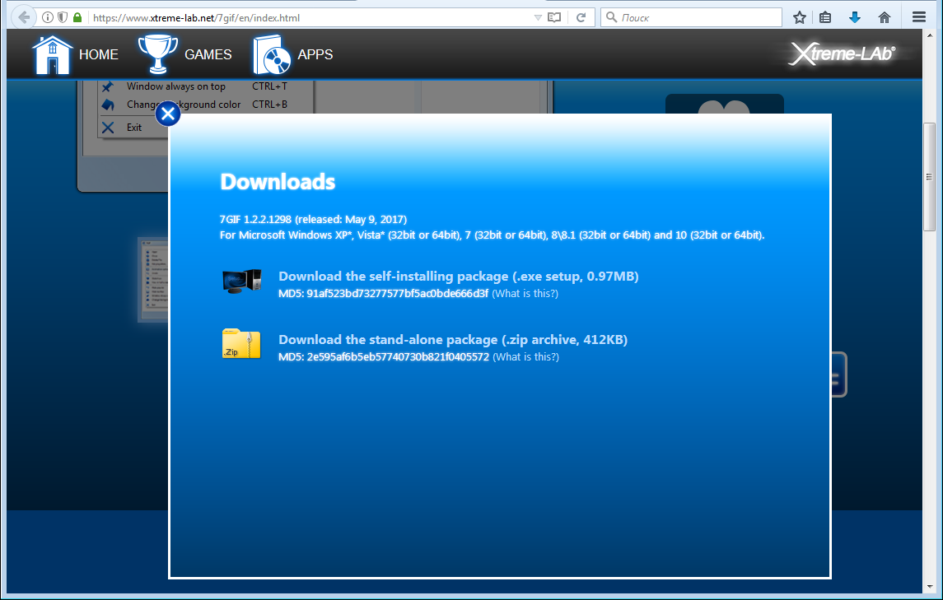Click the exe MD5 hash 91af523b… text
The height and width of the screenshot is (600, 943).
point(397,294)
